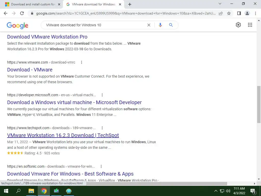The width and height of the screenshot is (261, 196).
Task: Open Download - VMware result link
Action: (30, 70)
